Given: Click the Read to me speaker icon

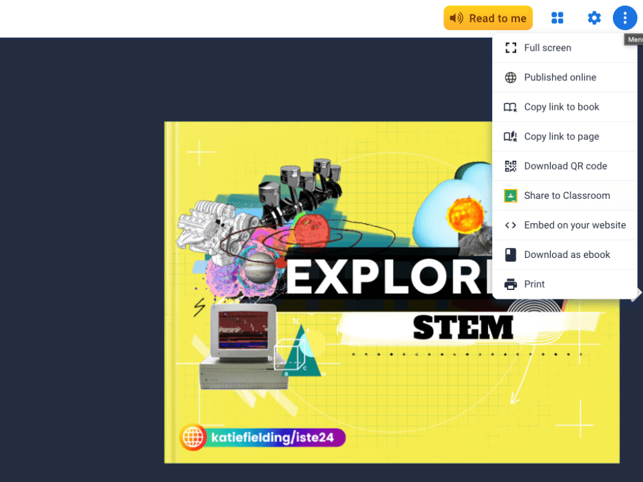Looking at the screenshot, I should click(455, 18).
